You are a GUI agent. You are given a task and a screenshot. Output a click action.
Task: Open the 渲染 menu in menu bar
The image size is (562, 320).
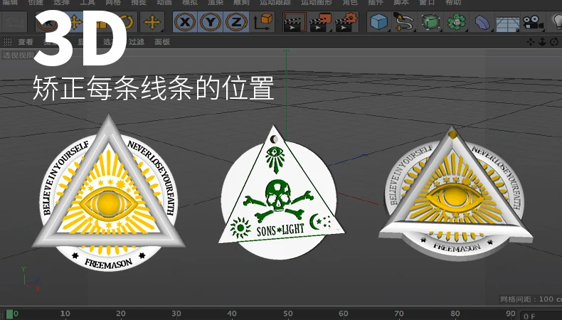coord(216,3)
